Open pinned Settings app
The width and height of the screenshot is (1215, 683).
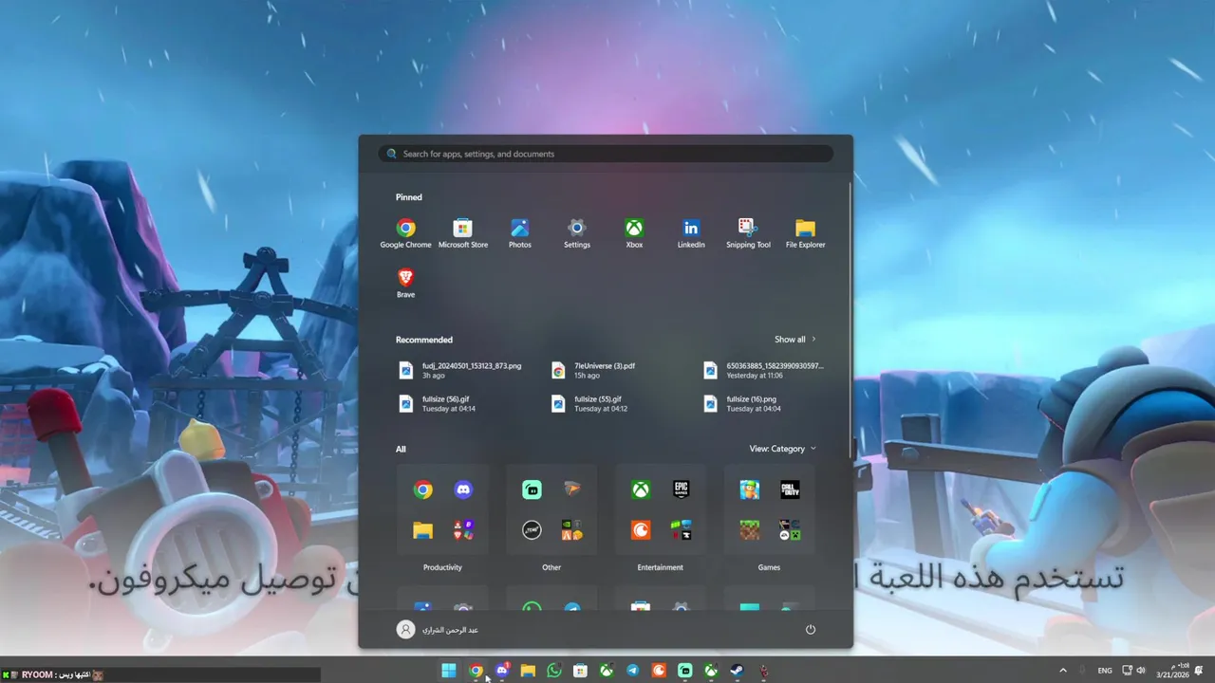pos(577,232)
